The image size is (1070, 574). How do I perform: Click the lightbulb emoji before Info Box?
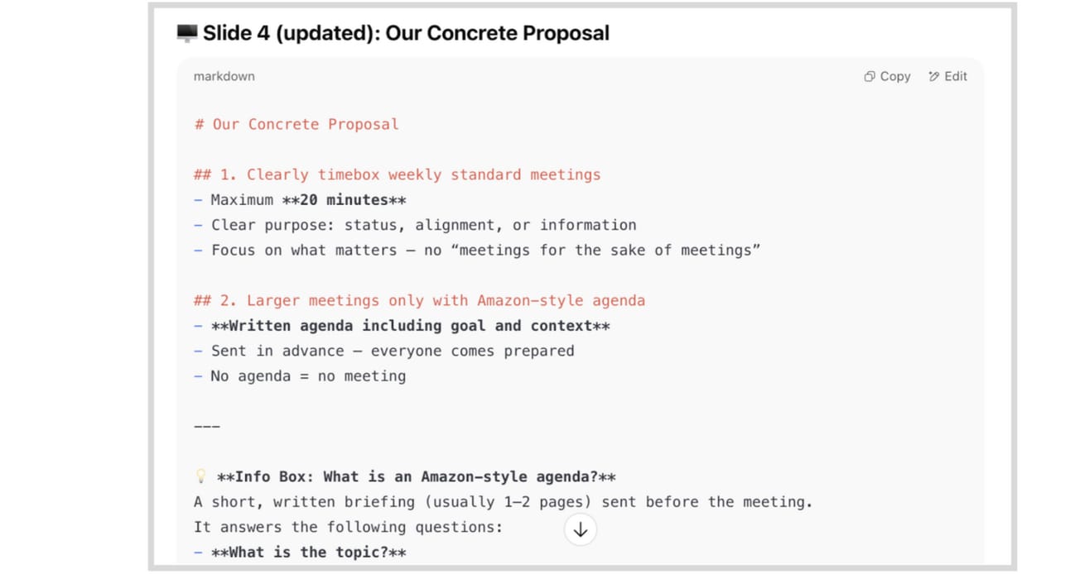[200, 477]
